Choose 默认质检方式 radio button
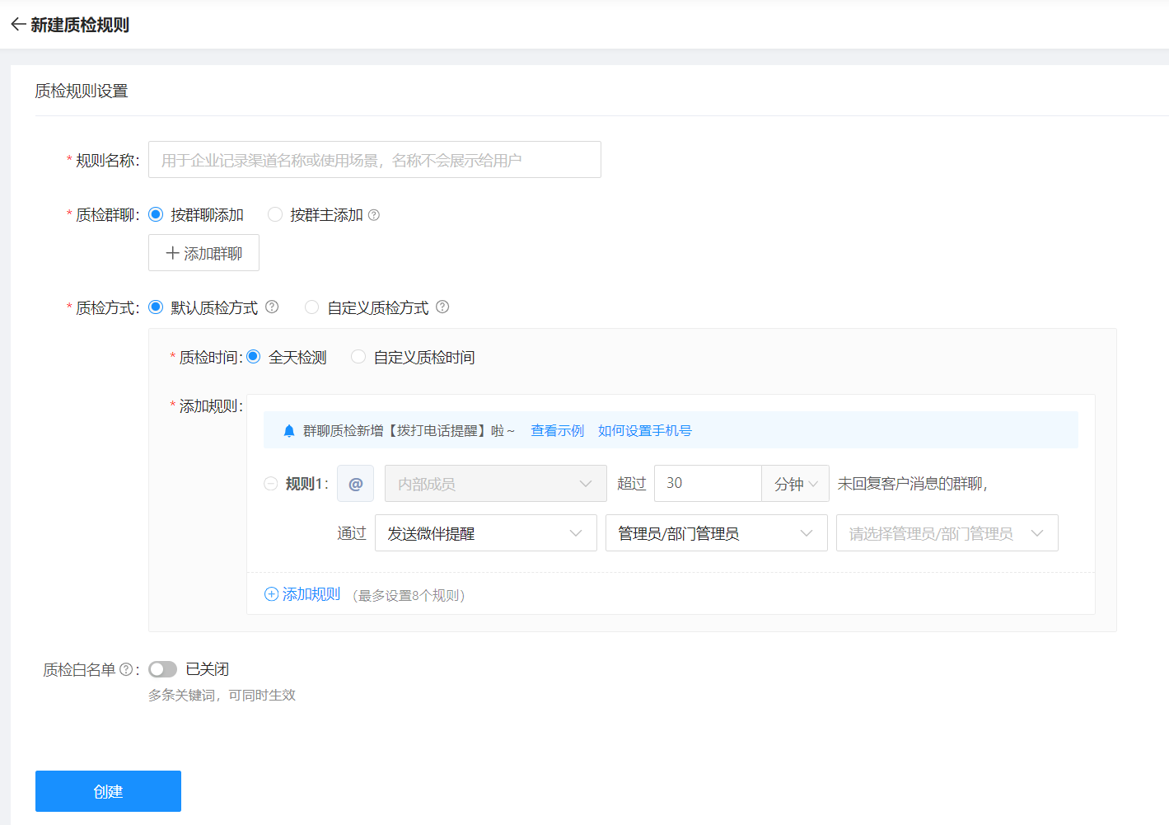 (x=156, y=307)
